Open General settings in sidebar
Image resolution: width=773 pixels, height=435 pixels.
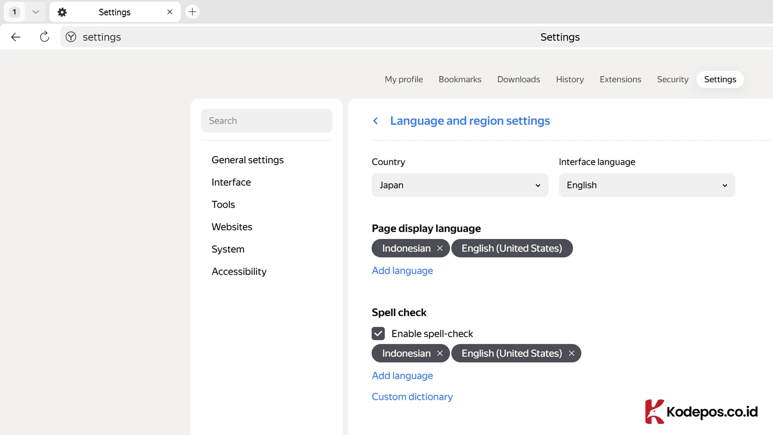pyautogui.click(x=247, y=160)
